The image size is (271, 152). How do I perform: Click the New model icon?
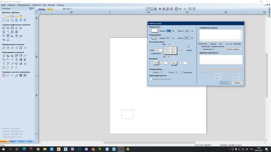[x=4, y=16]
